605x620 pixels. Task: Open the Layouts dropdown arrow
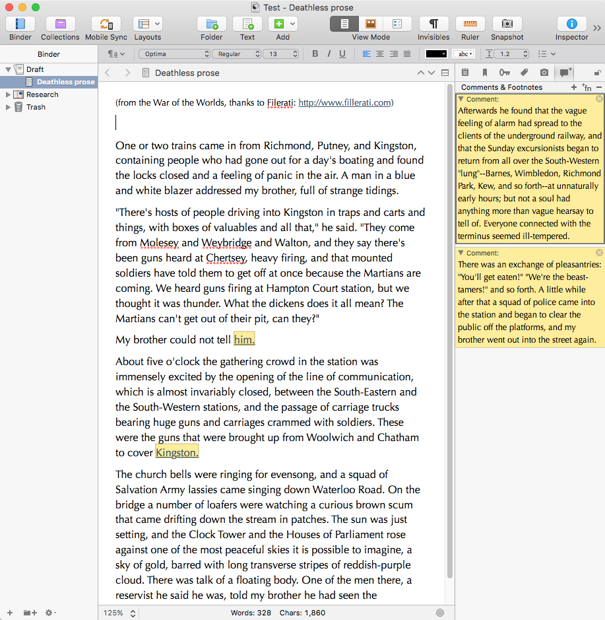(x=157, y=24)
